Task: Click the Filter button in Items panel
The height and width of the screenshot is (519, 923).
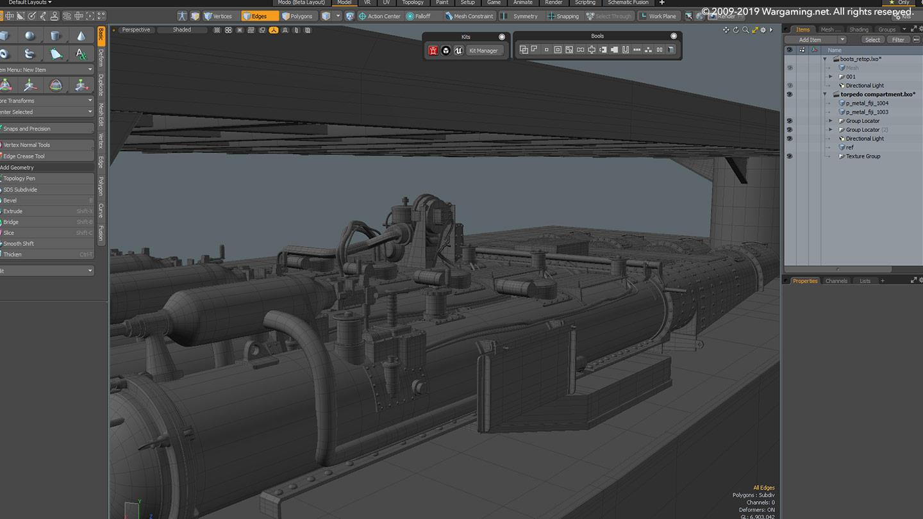Action: (x=898, y=40)
